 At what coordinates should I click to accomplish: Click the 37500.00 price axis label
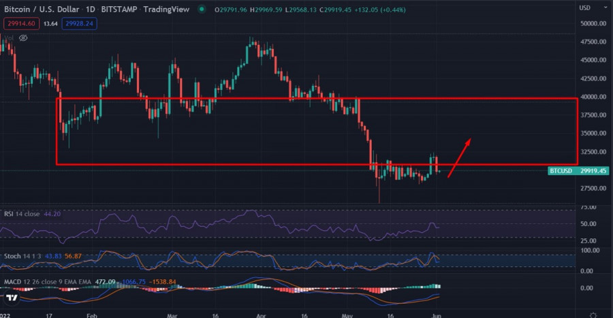coord(593,115)
